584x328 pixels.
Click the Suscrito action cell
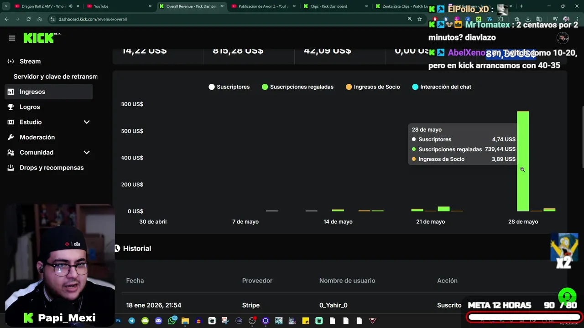(x=449, y=305)
